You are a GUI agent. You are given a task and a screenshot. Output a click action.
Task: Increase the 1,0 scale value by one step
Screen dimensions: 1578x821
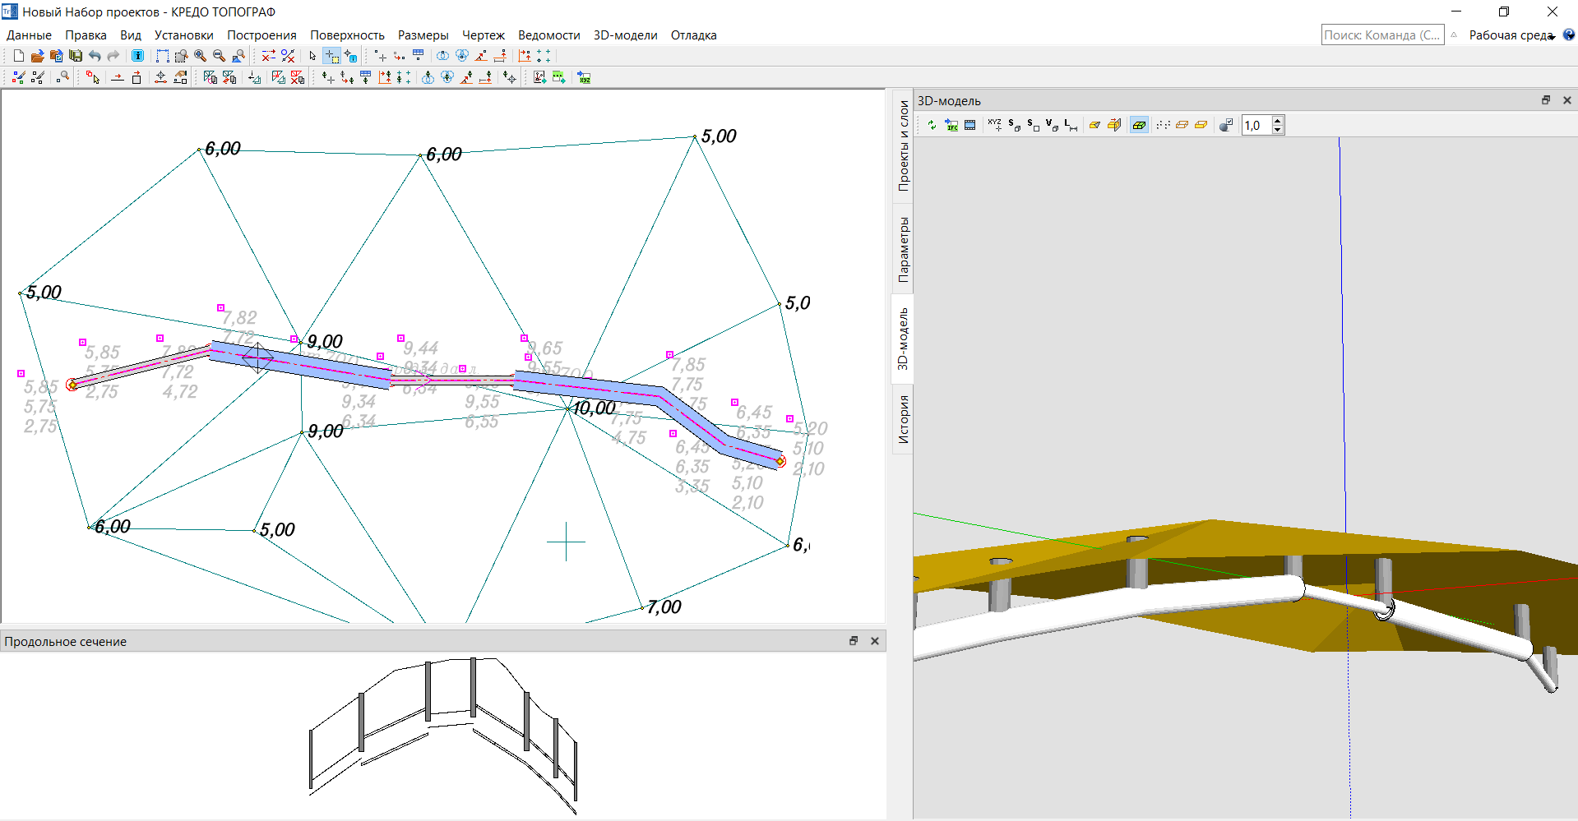[x=1277, y=121]
